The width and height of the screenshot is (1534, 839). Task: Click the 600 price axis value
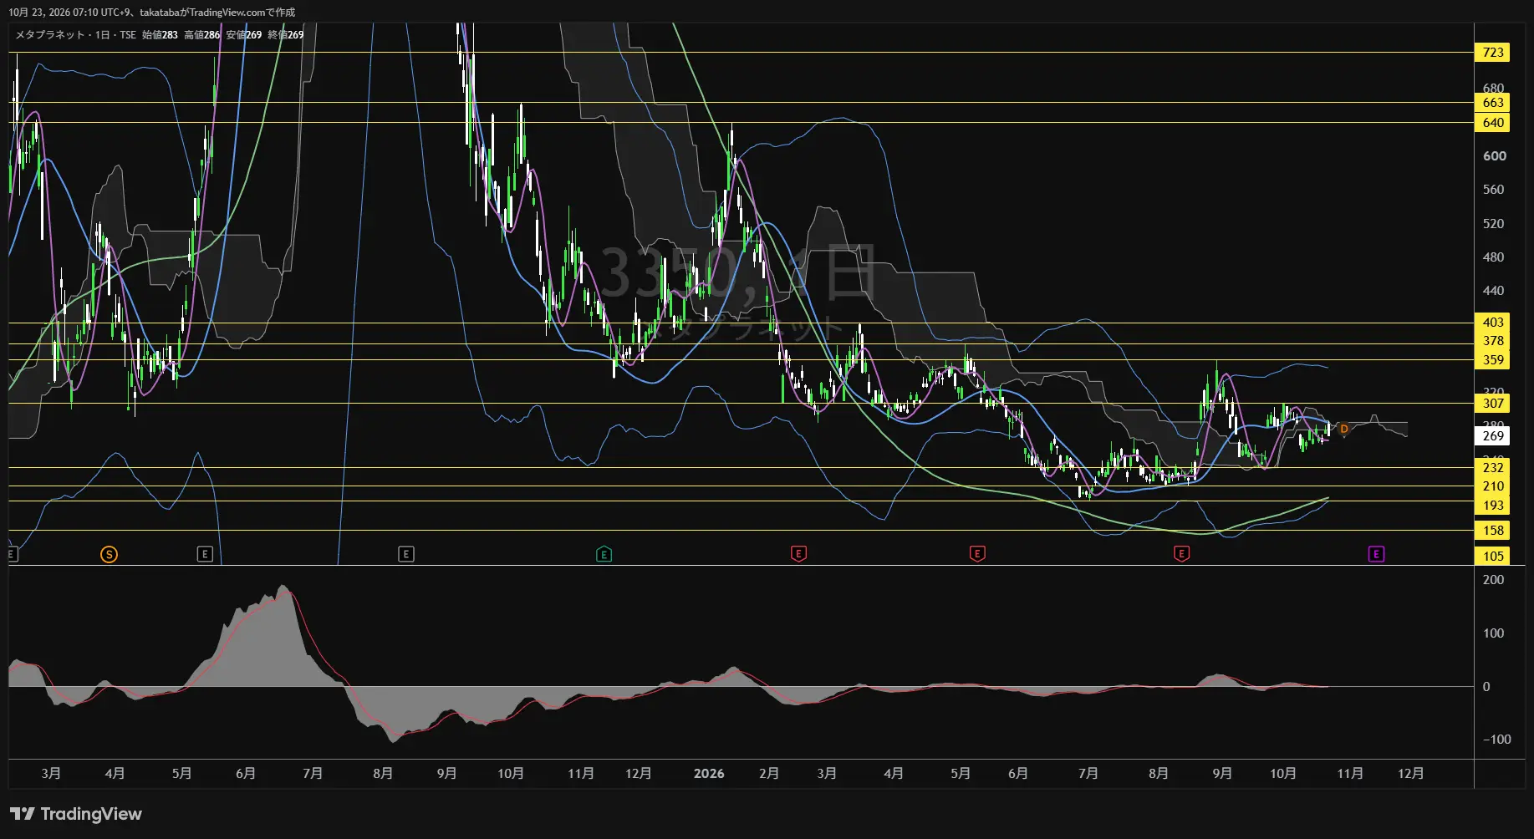click(x=1495, y=156)
